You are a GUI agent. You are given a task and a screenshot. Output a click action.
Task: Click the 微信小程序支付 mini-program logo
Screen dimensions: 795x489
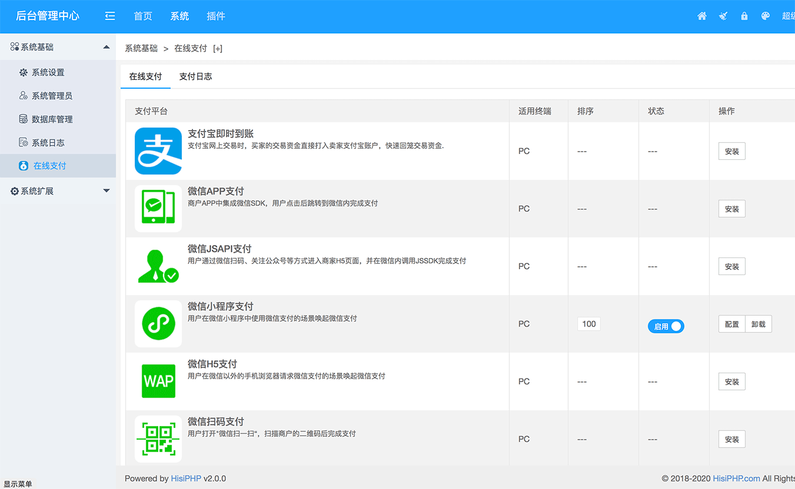(x=158, y=324)
